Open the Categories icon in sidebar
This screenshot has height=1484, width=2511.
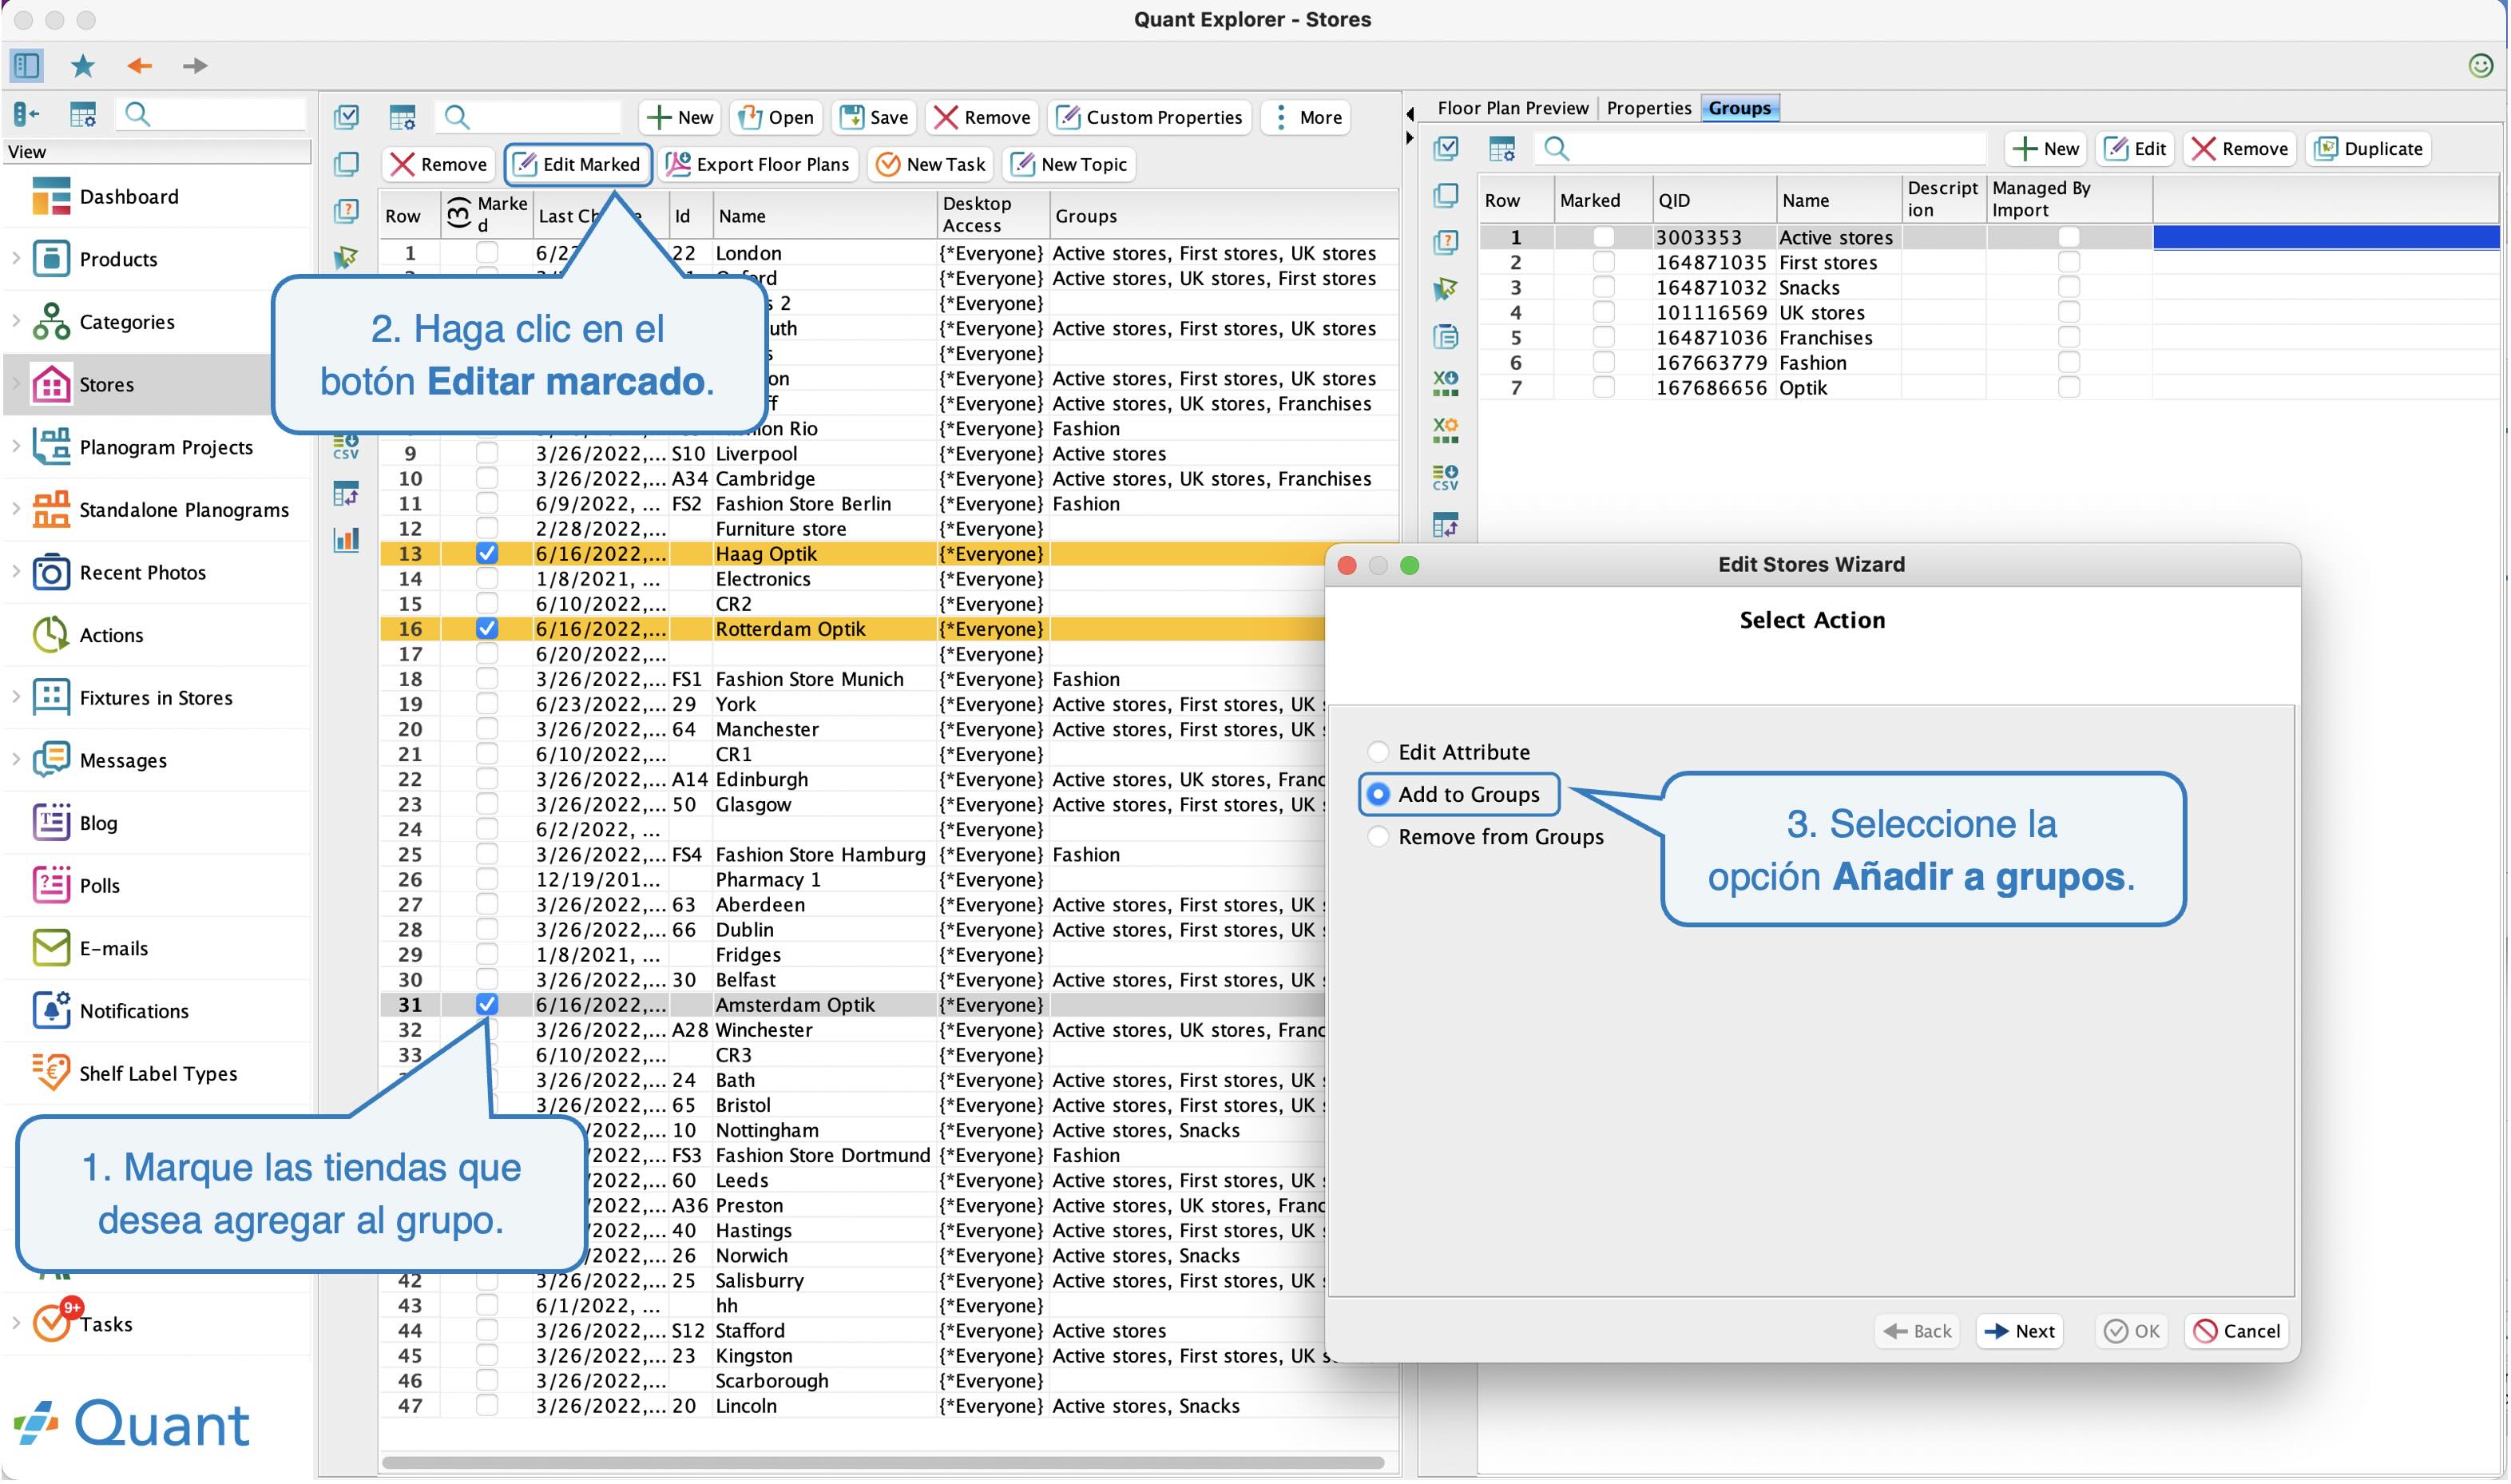[51, 322]
